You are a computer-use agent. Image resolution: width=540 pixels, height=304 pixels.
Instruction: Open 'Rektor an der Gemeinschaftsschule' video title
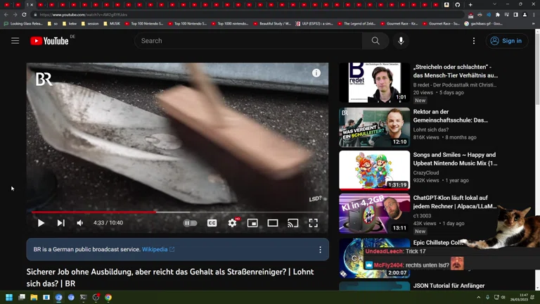coord(451,116)
